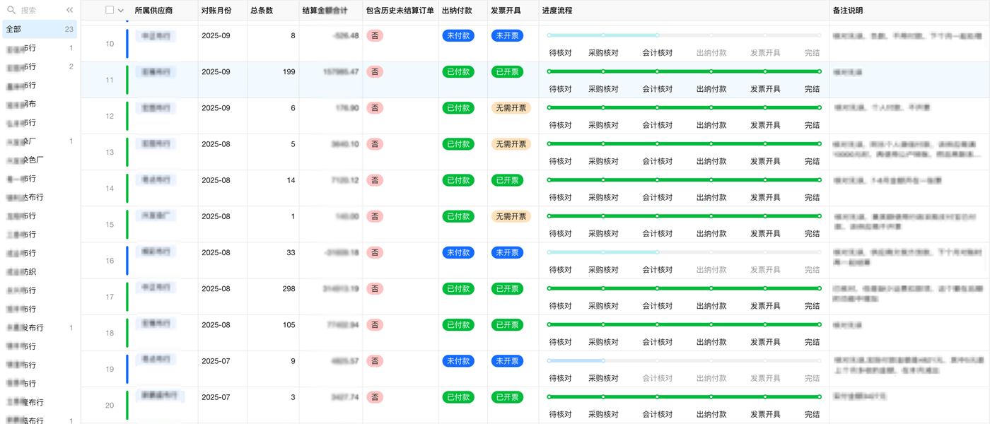Collapse the supplier sidebar via « icon
The height and width of the screenshot is (424, 990).
point(69,10)
